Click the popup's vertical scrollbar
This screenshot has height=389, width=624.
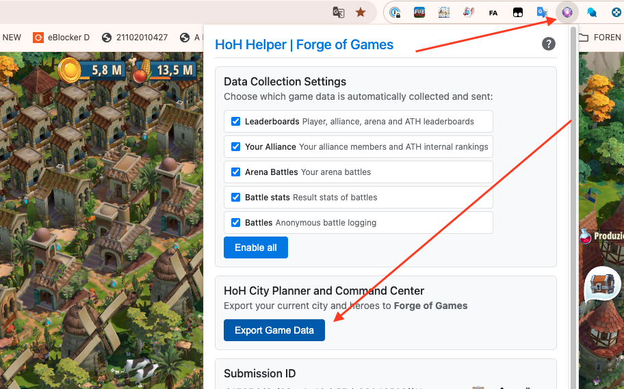[572, 205]
